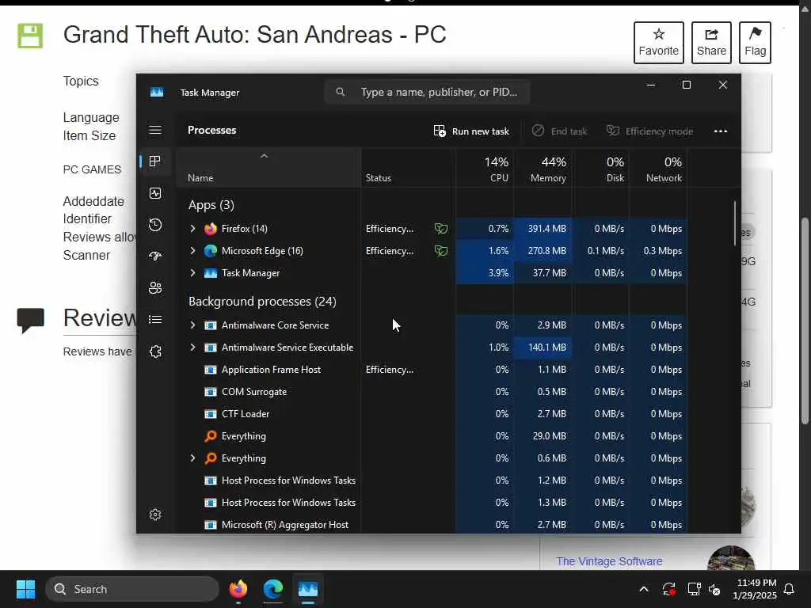Open Microsoft Edge from the taskbar

[272, 589]
